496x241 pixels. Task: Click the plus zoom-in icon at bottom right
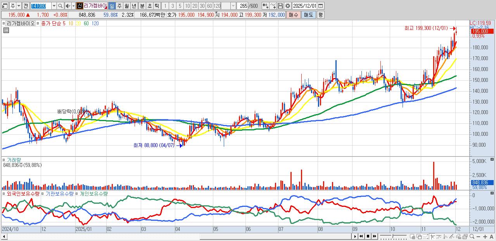coord(485,236)
